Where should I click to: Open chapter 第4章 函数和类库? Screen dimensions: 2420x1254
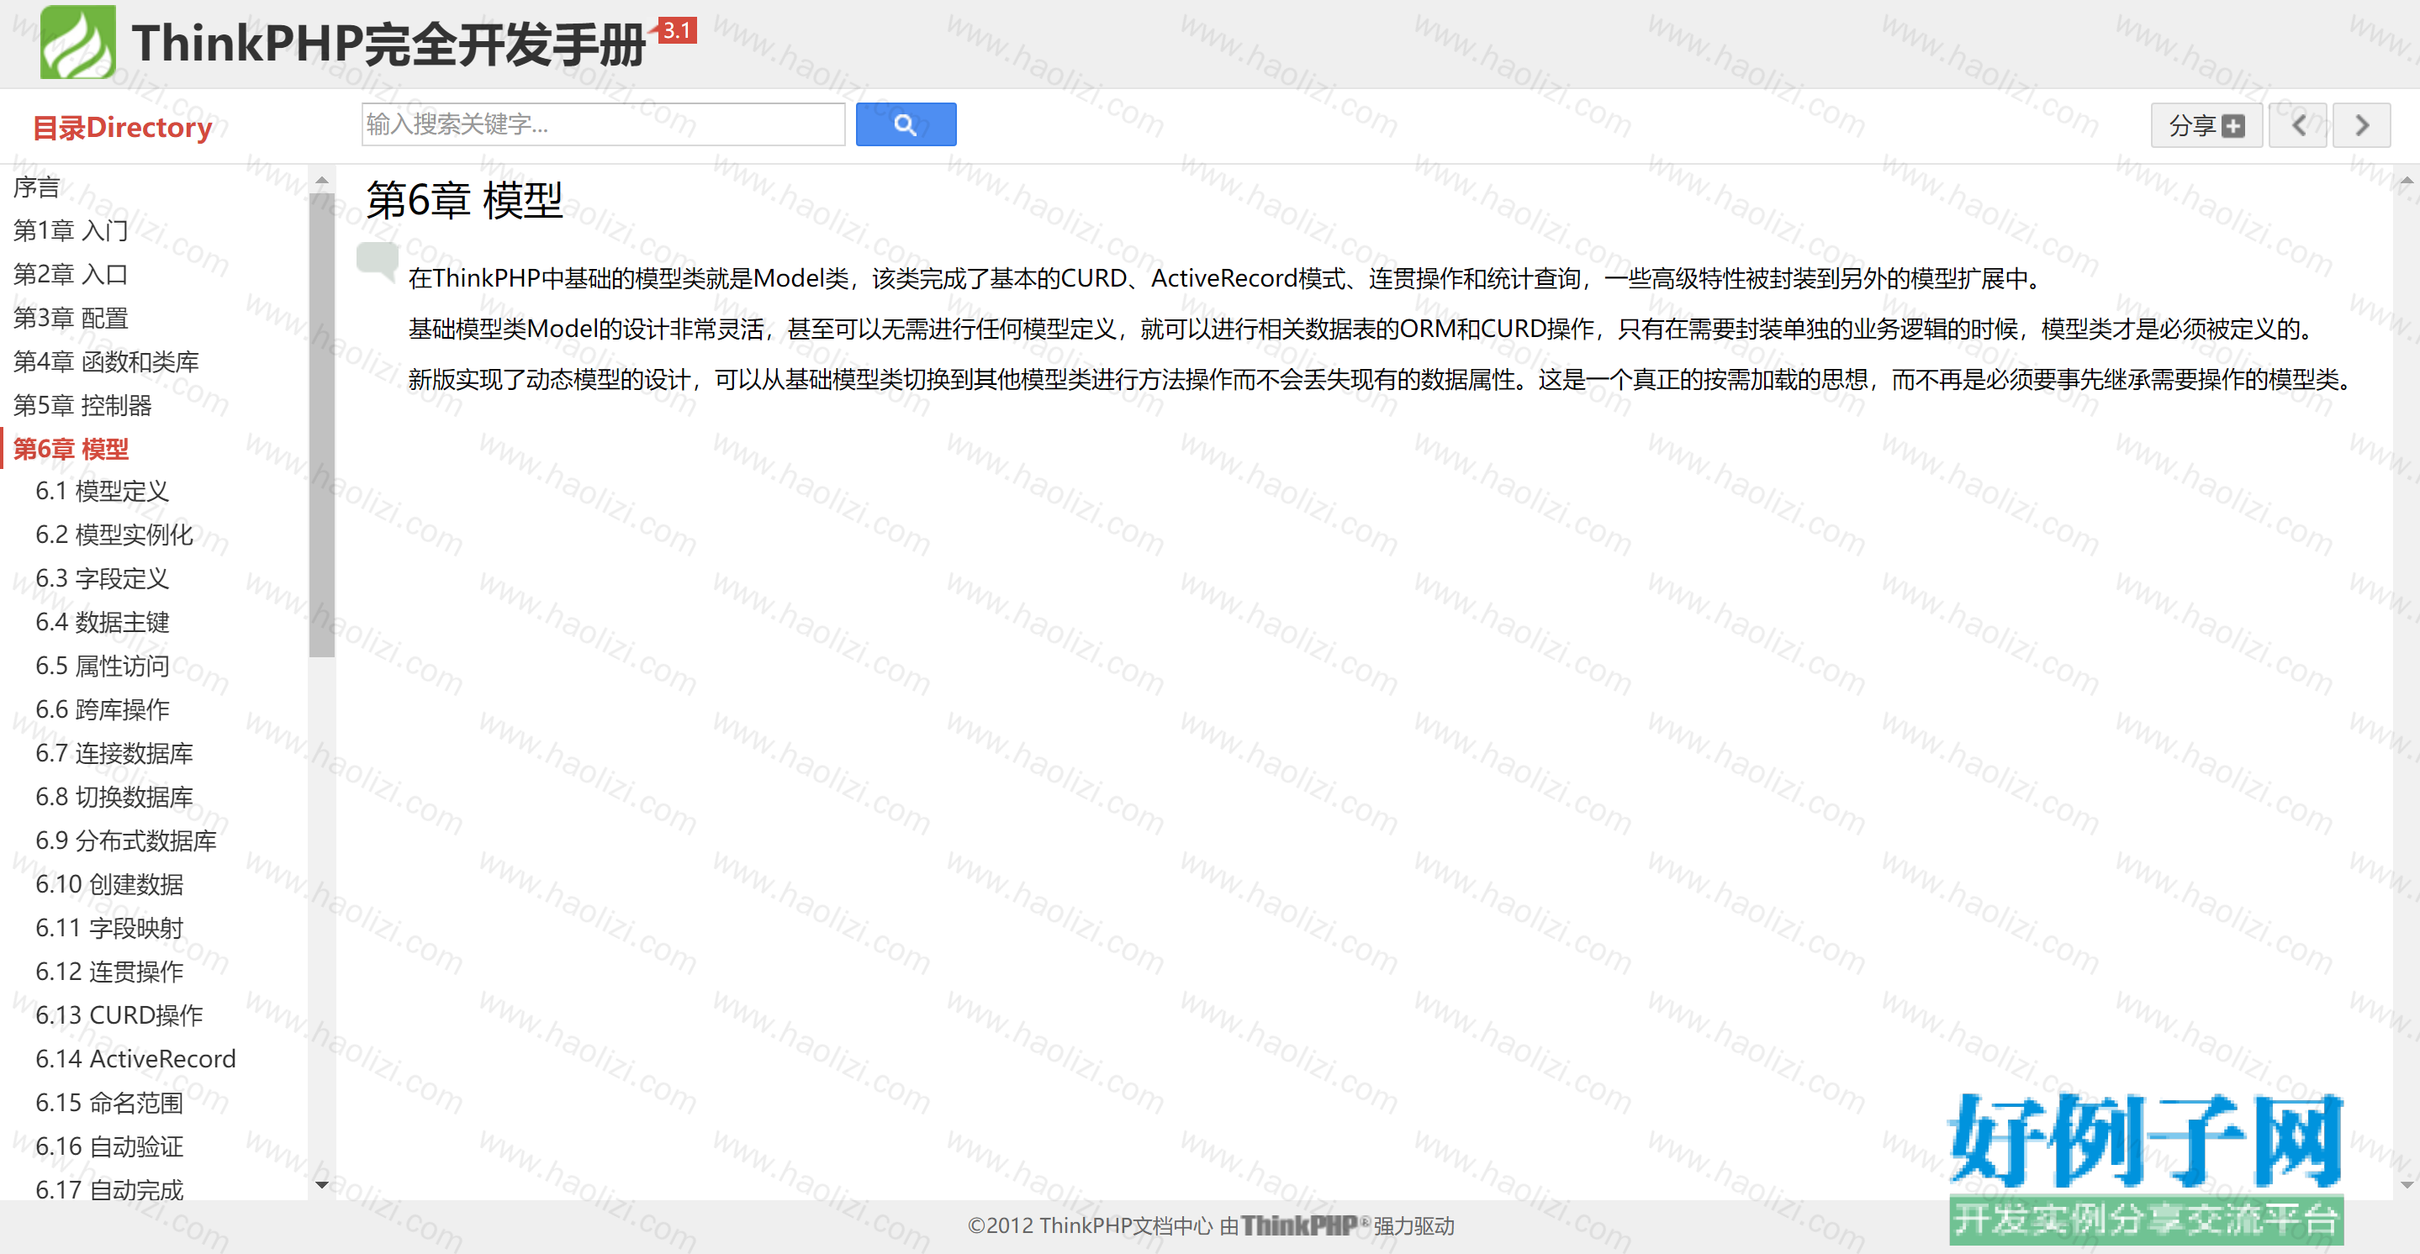[106, 361]
